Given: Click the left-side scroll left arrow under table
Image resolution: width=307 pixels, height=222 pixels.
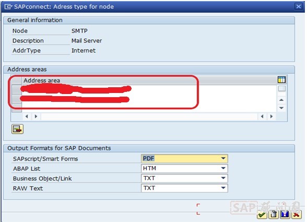Looking at the screenshot, I should pos(27,116).
